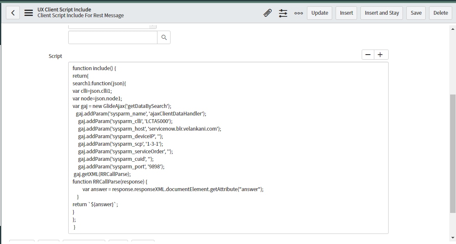The height and width of the screenshot is (244, 456).
Task: Open the paperclip attachments icon
Action: click(267, 13)
